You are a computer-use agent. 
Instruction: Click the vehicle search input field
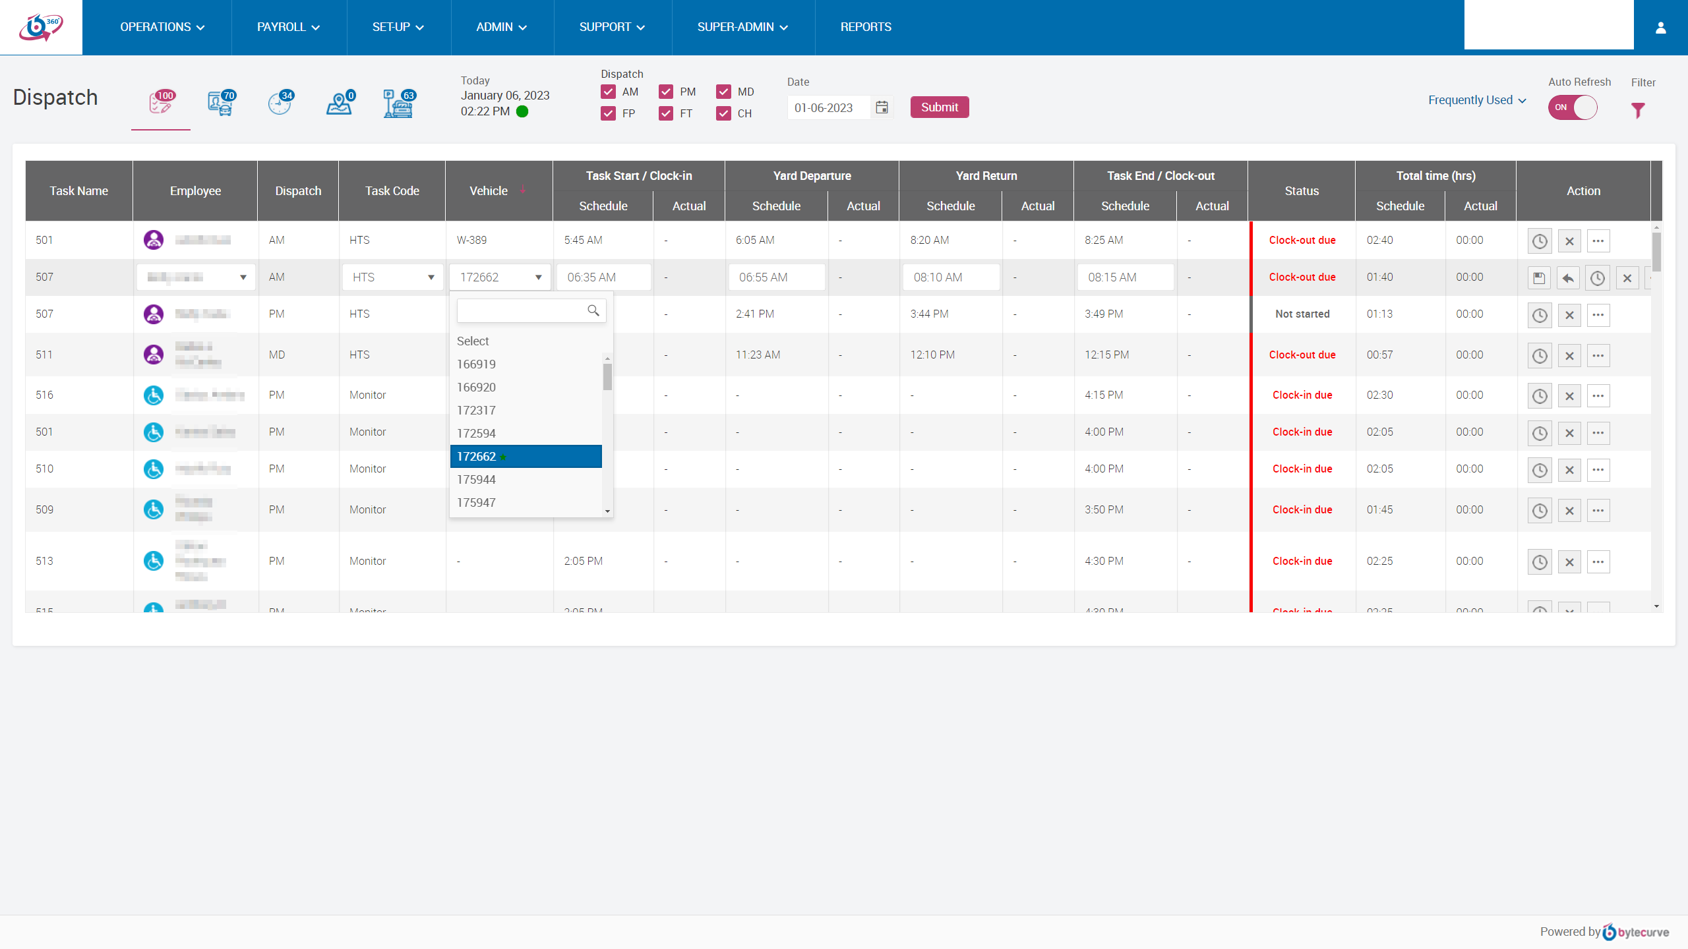tap(521, 310)
